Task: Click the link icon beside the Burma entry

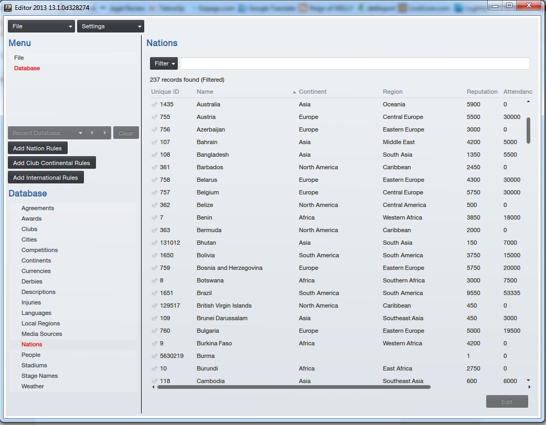Action: pos(154,356)
